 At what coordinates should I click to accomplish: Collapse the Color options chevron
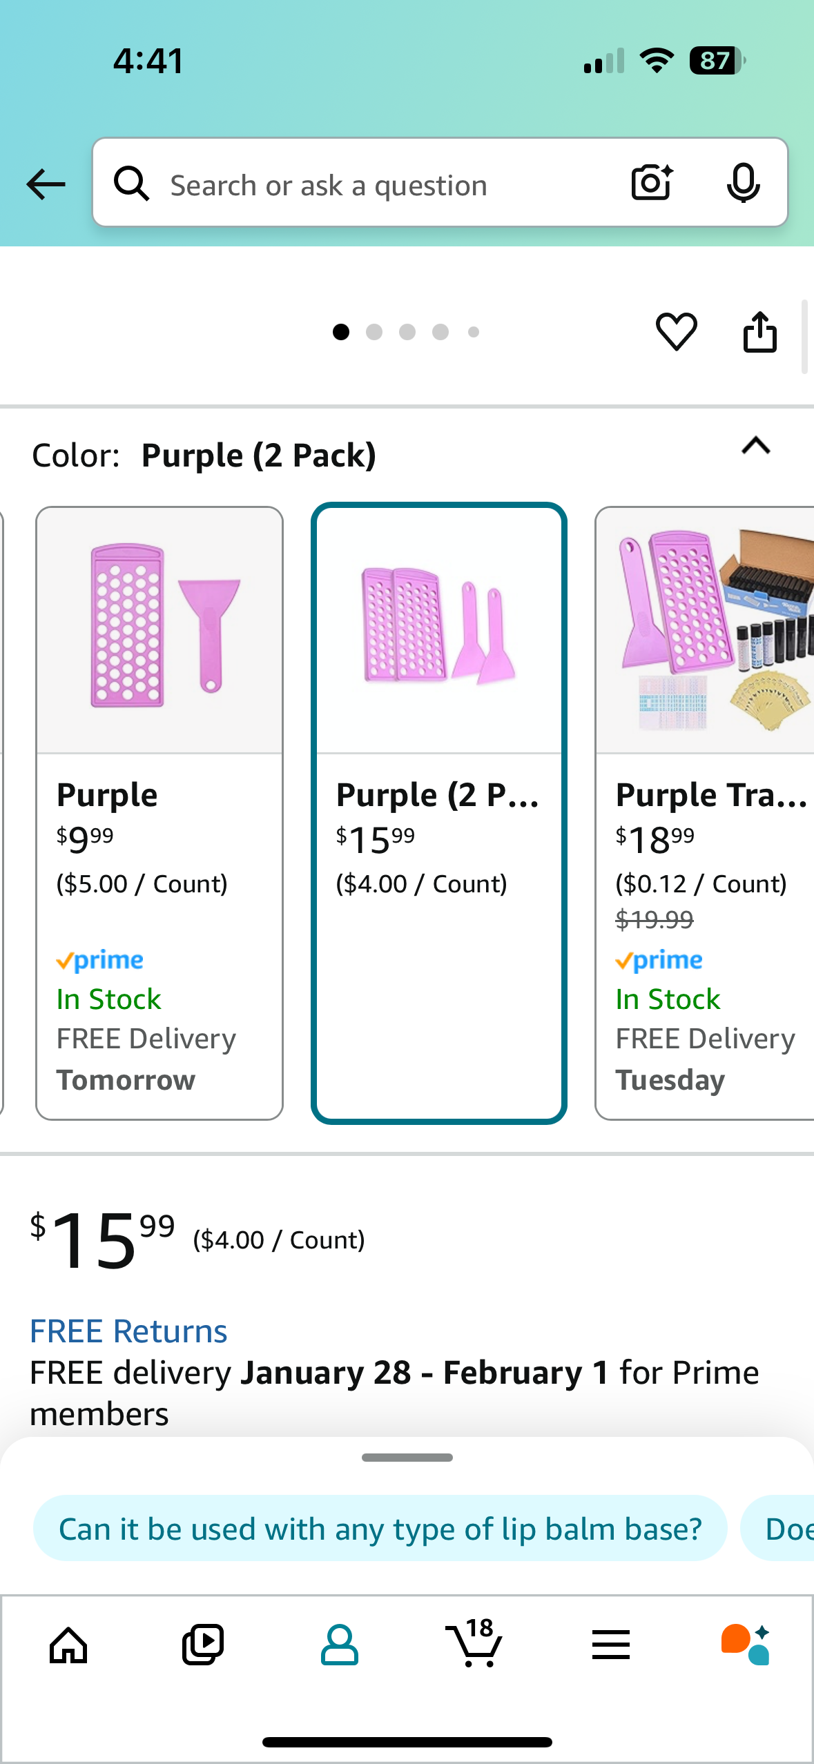[755, 447]
